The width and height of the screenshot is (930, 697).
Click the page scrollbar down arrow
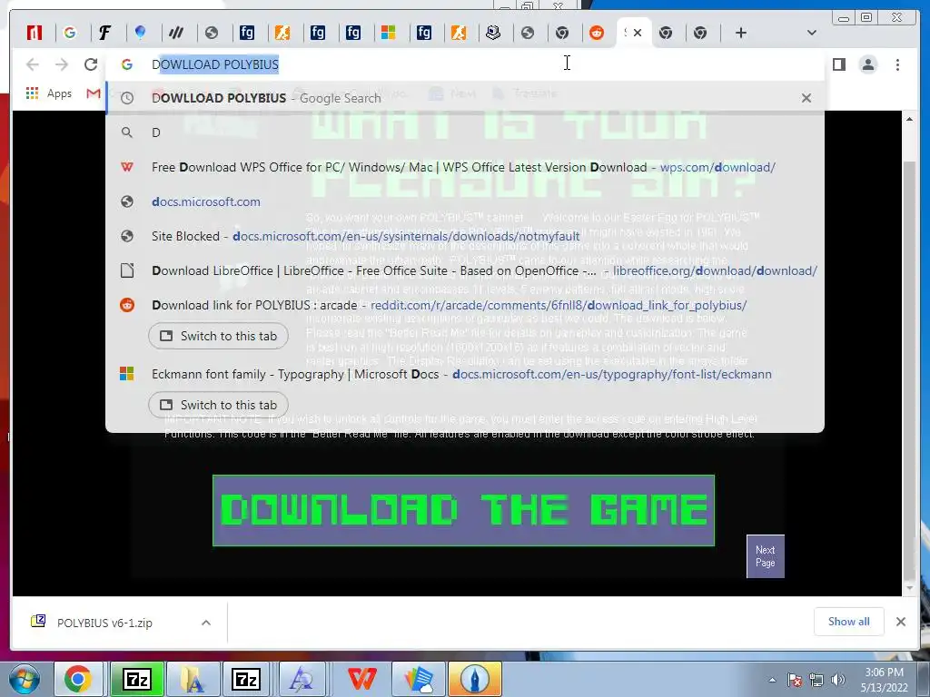click(909, 588)
